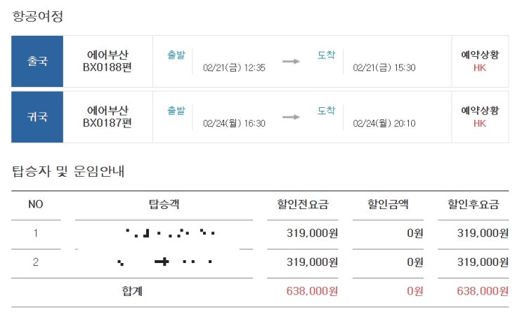Click flight number BX0187편
The height and width of the screenshot is (317, 522).
107,123
